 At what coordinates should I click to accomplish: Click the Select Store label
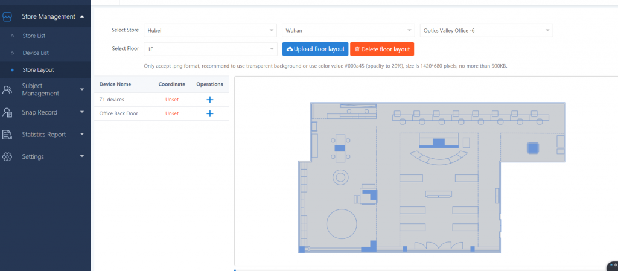(x=126, y=30)
